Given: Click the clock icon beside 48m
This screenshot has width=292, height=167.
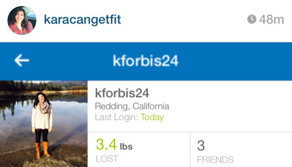Looking at the screenshot, I should click(252, 19).
